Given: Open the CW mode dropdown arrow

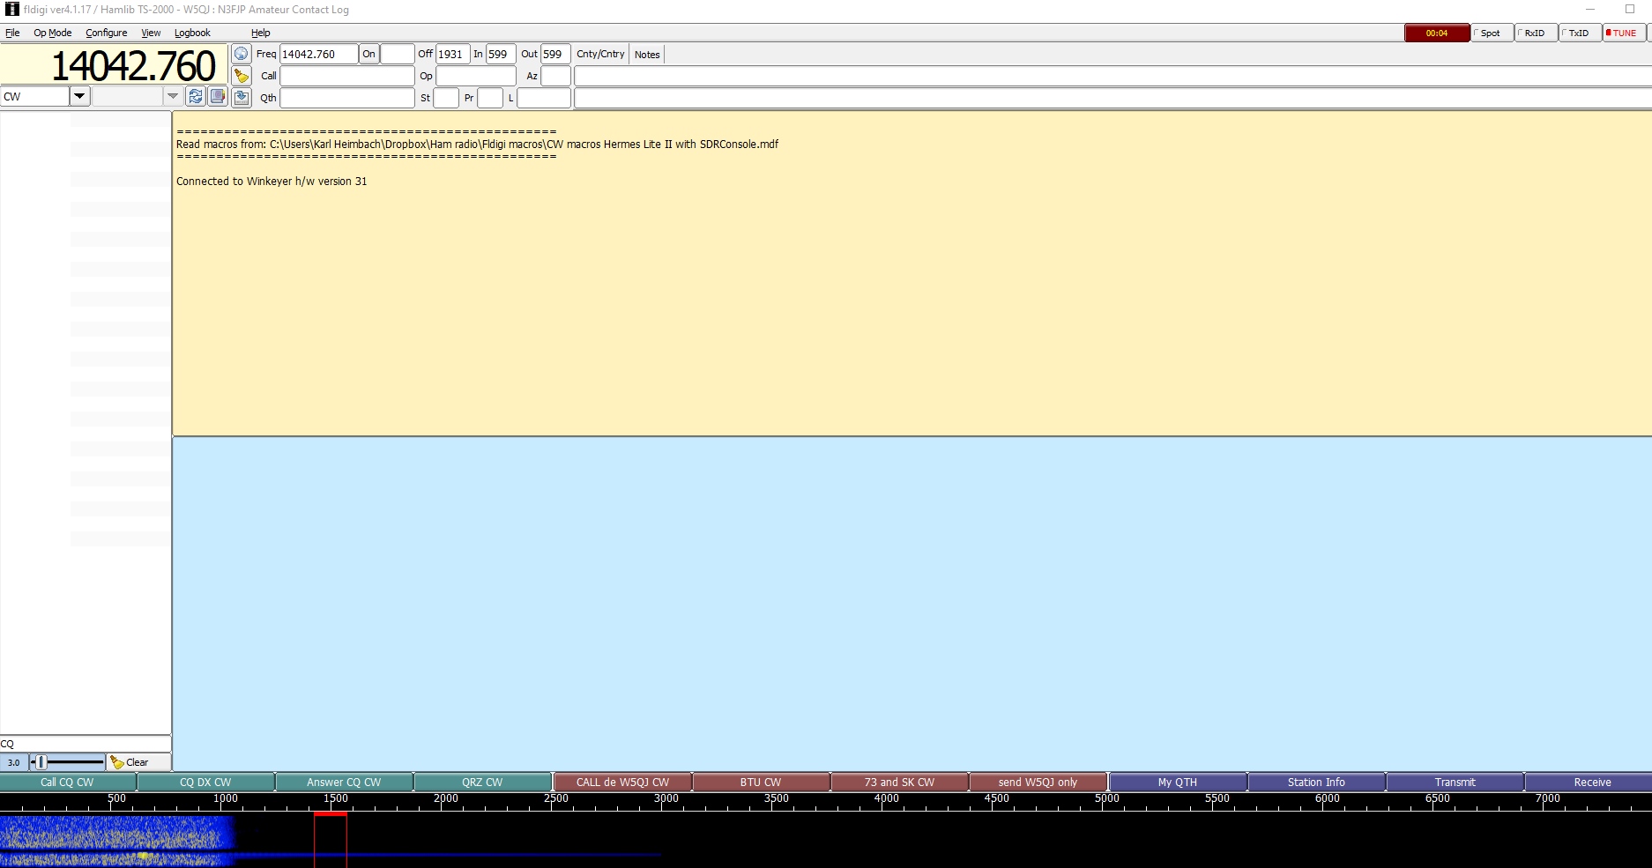Looking at the screenshot, I should tap(79, 96).
